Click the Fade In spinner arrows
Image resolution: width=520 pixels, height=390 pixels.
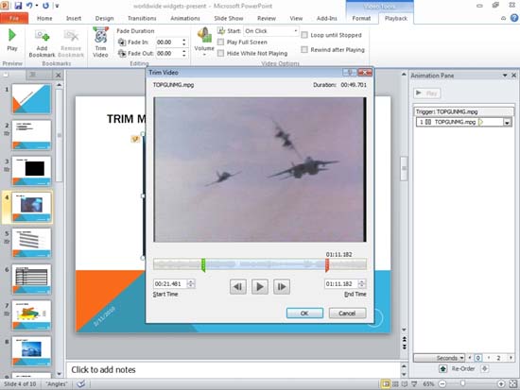tap(184, 42)
